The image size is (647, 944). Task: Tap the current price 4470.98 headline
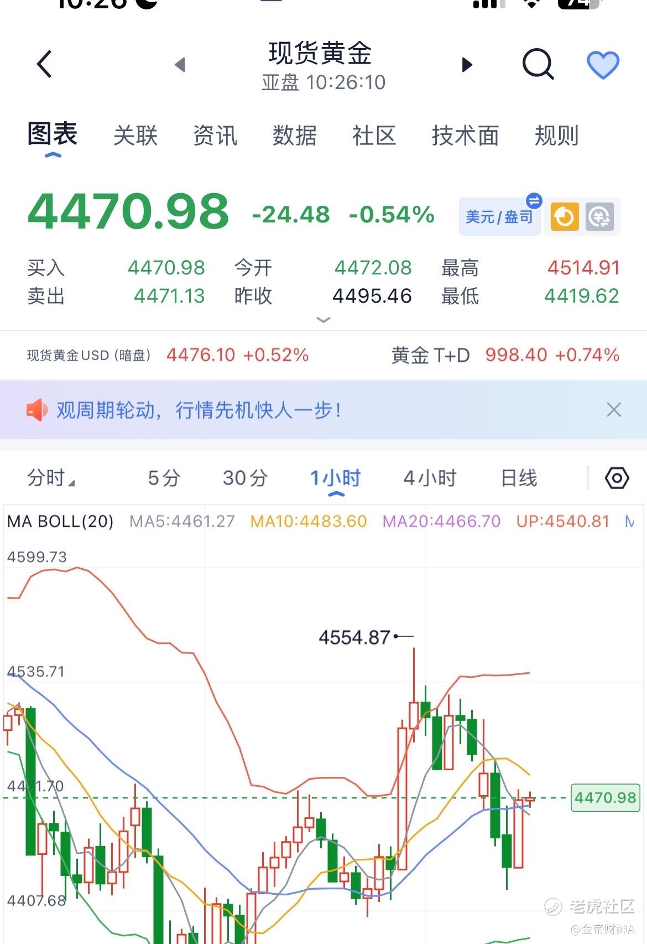[128, 211]
